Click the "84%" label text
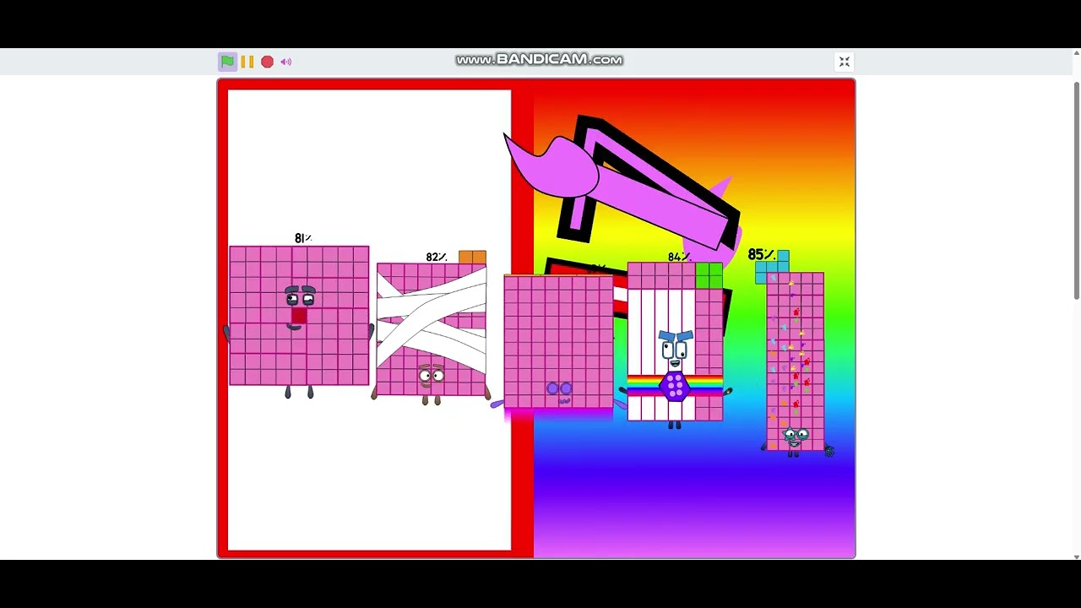This screenshot has height=608, width=1081. click(679, 257)
